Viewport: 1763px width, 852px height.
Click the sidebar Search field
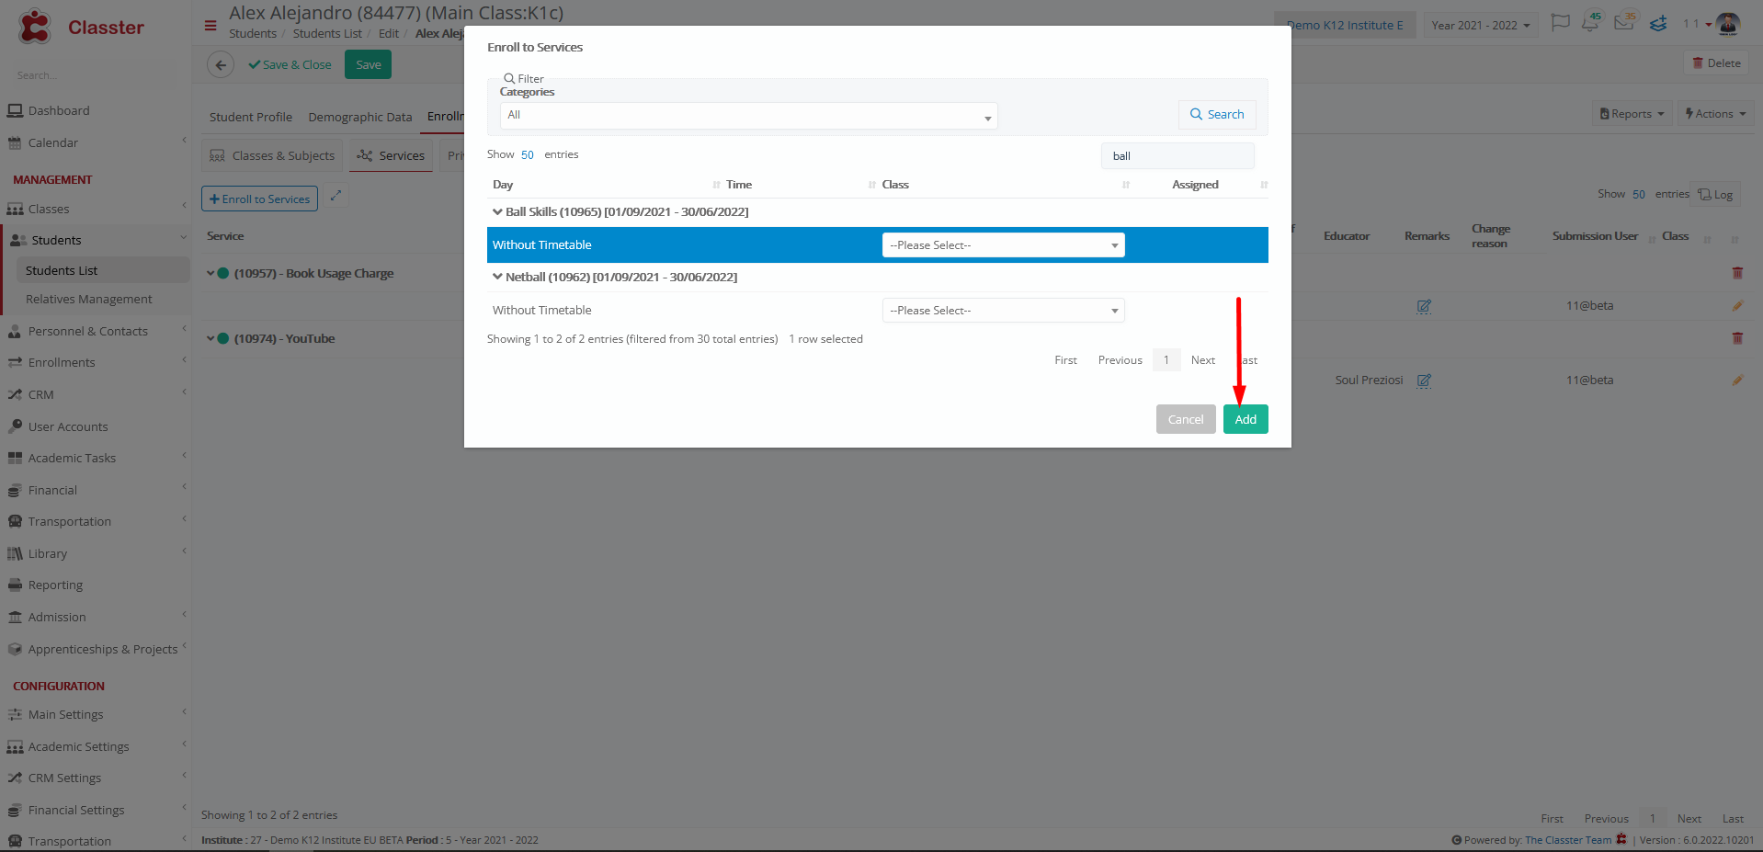tap(96, 75)
